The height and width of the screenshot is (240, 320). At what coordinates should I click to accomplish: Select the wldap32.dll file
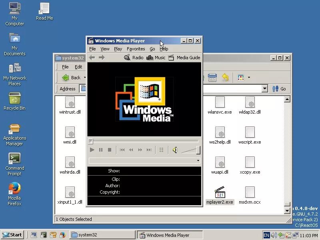[x=250, y=105]
